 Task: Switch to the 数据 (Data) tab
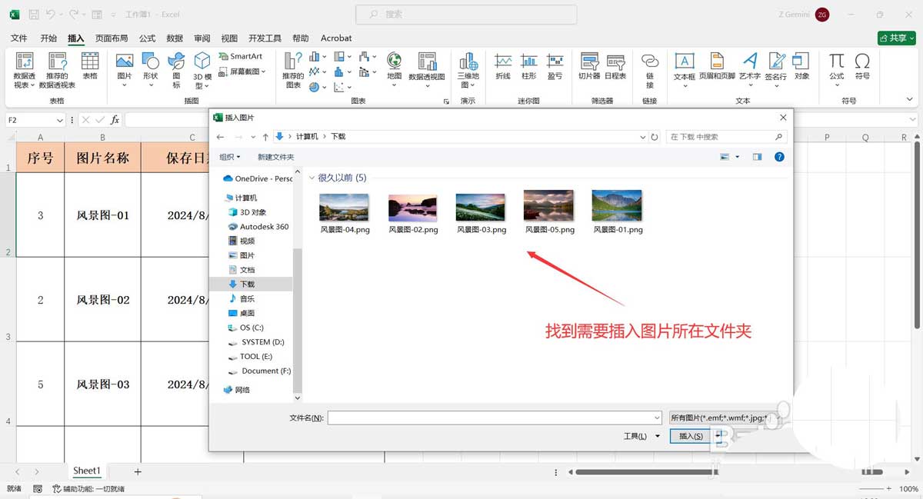pos(175,38)
